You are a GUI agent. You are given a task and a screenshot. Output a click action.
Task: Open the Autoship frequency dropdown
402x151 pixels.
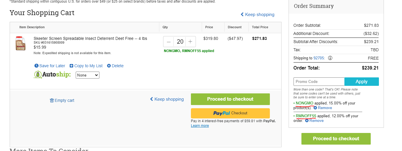click(x=87, y=75)
